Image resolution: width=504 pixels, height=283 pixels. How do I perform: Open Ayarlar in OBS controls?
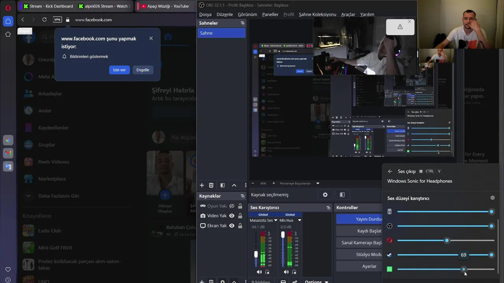pyautogui.click(x=359, y=266)
